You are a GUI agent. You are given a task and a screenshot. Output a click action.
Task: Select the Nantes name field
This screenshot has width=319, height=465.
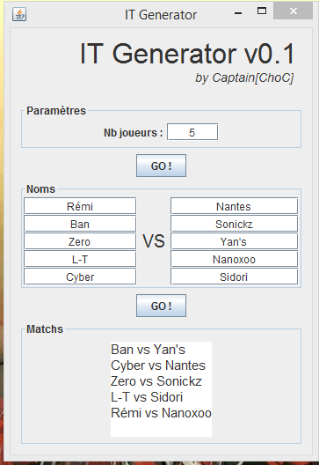click(x=234, y=206)
